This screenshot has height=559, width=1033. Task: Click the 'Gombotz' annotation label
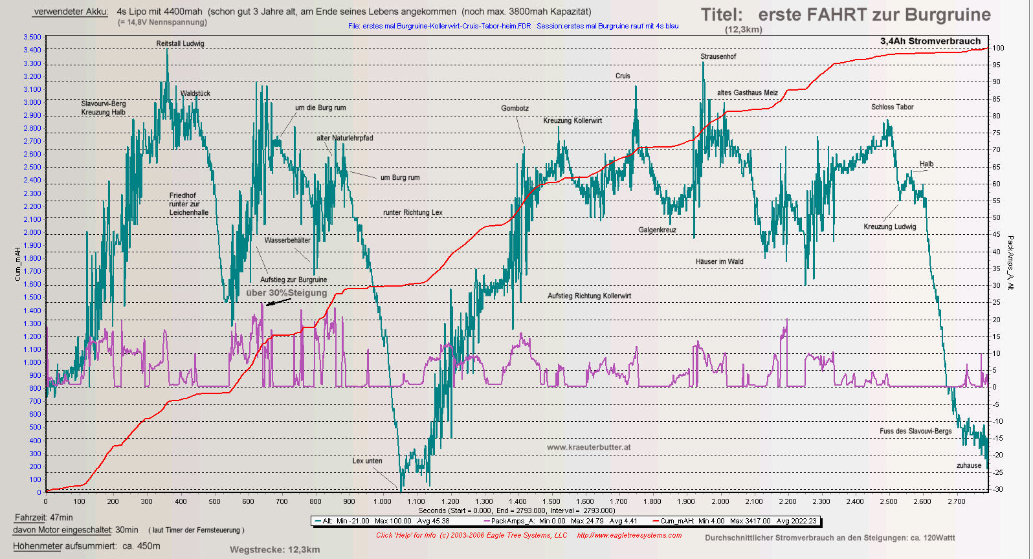[515, 108]
